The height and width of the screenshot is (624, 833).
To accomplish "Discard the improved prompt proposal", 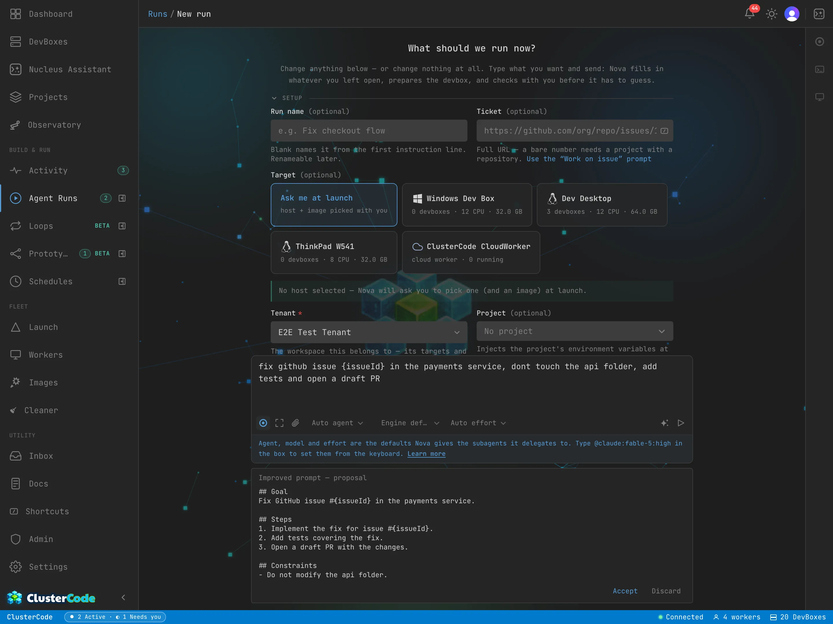I will (666, 591).
